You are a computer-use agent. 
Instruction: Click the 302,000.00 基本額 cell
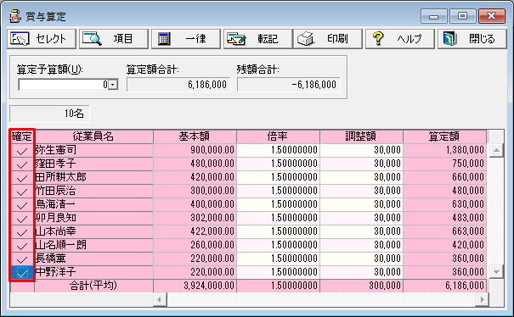point(195,218)
